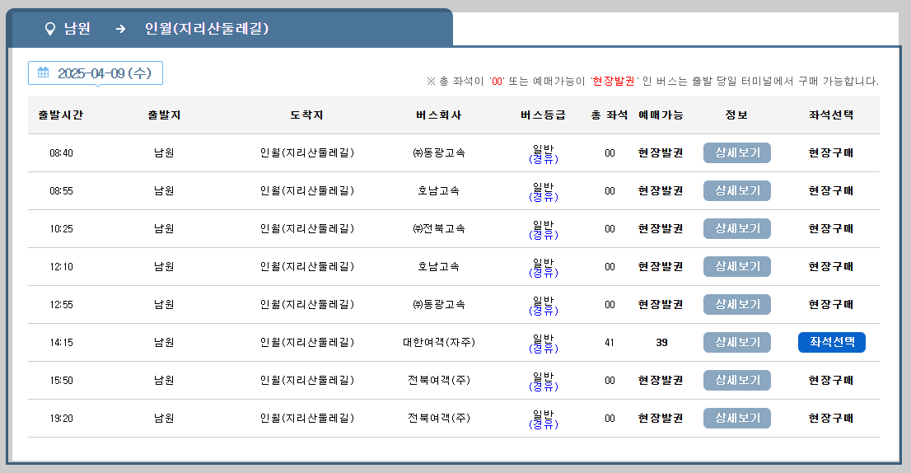
Task: Click 상세보기 for the 08:55 bus
Action: (x=736, y=190)
